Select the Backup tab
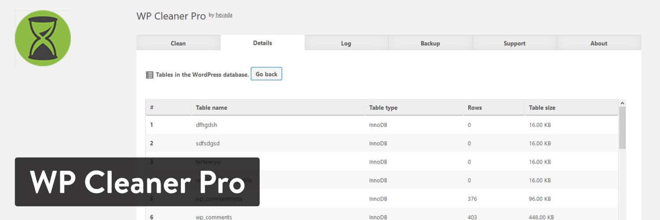 click(x=430, y=43)
